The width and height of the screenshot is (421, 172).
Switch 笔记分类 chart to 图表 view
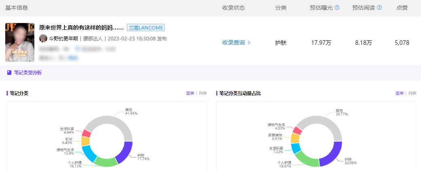(x=190, y=93)
